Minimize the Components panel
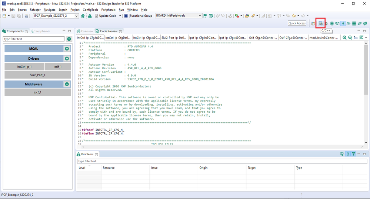The image size is (370, 199). (64, 31)
